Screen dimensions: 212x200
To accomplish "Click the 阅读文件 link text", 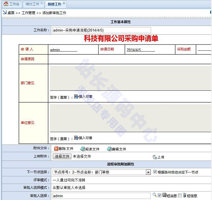I will (92, 149).
